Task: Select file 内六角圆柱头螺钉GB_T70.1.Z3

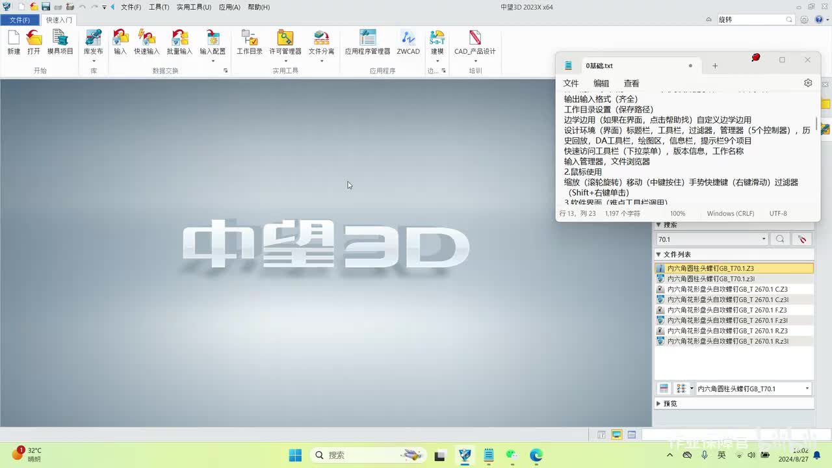Action: click(734, 268)
